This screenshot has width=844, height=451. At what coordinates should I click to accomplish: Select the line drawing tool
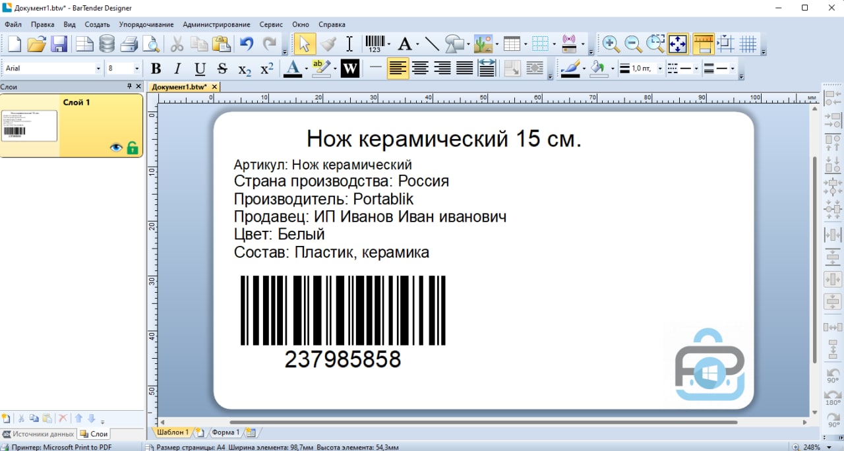click(x=432, y=44)
